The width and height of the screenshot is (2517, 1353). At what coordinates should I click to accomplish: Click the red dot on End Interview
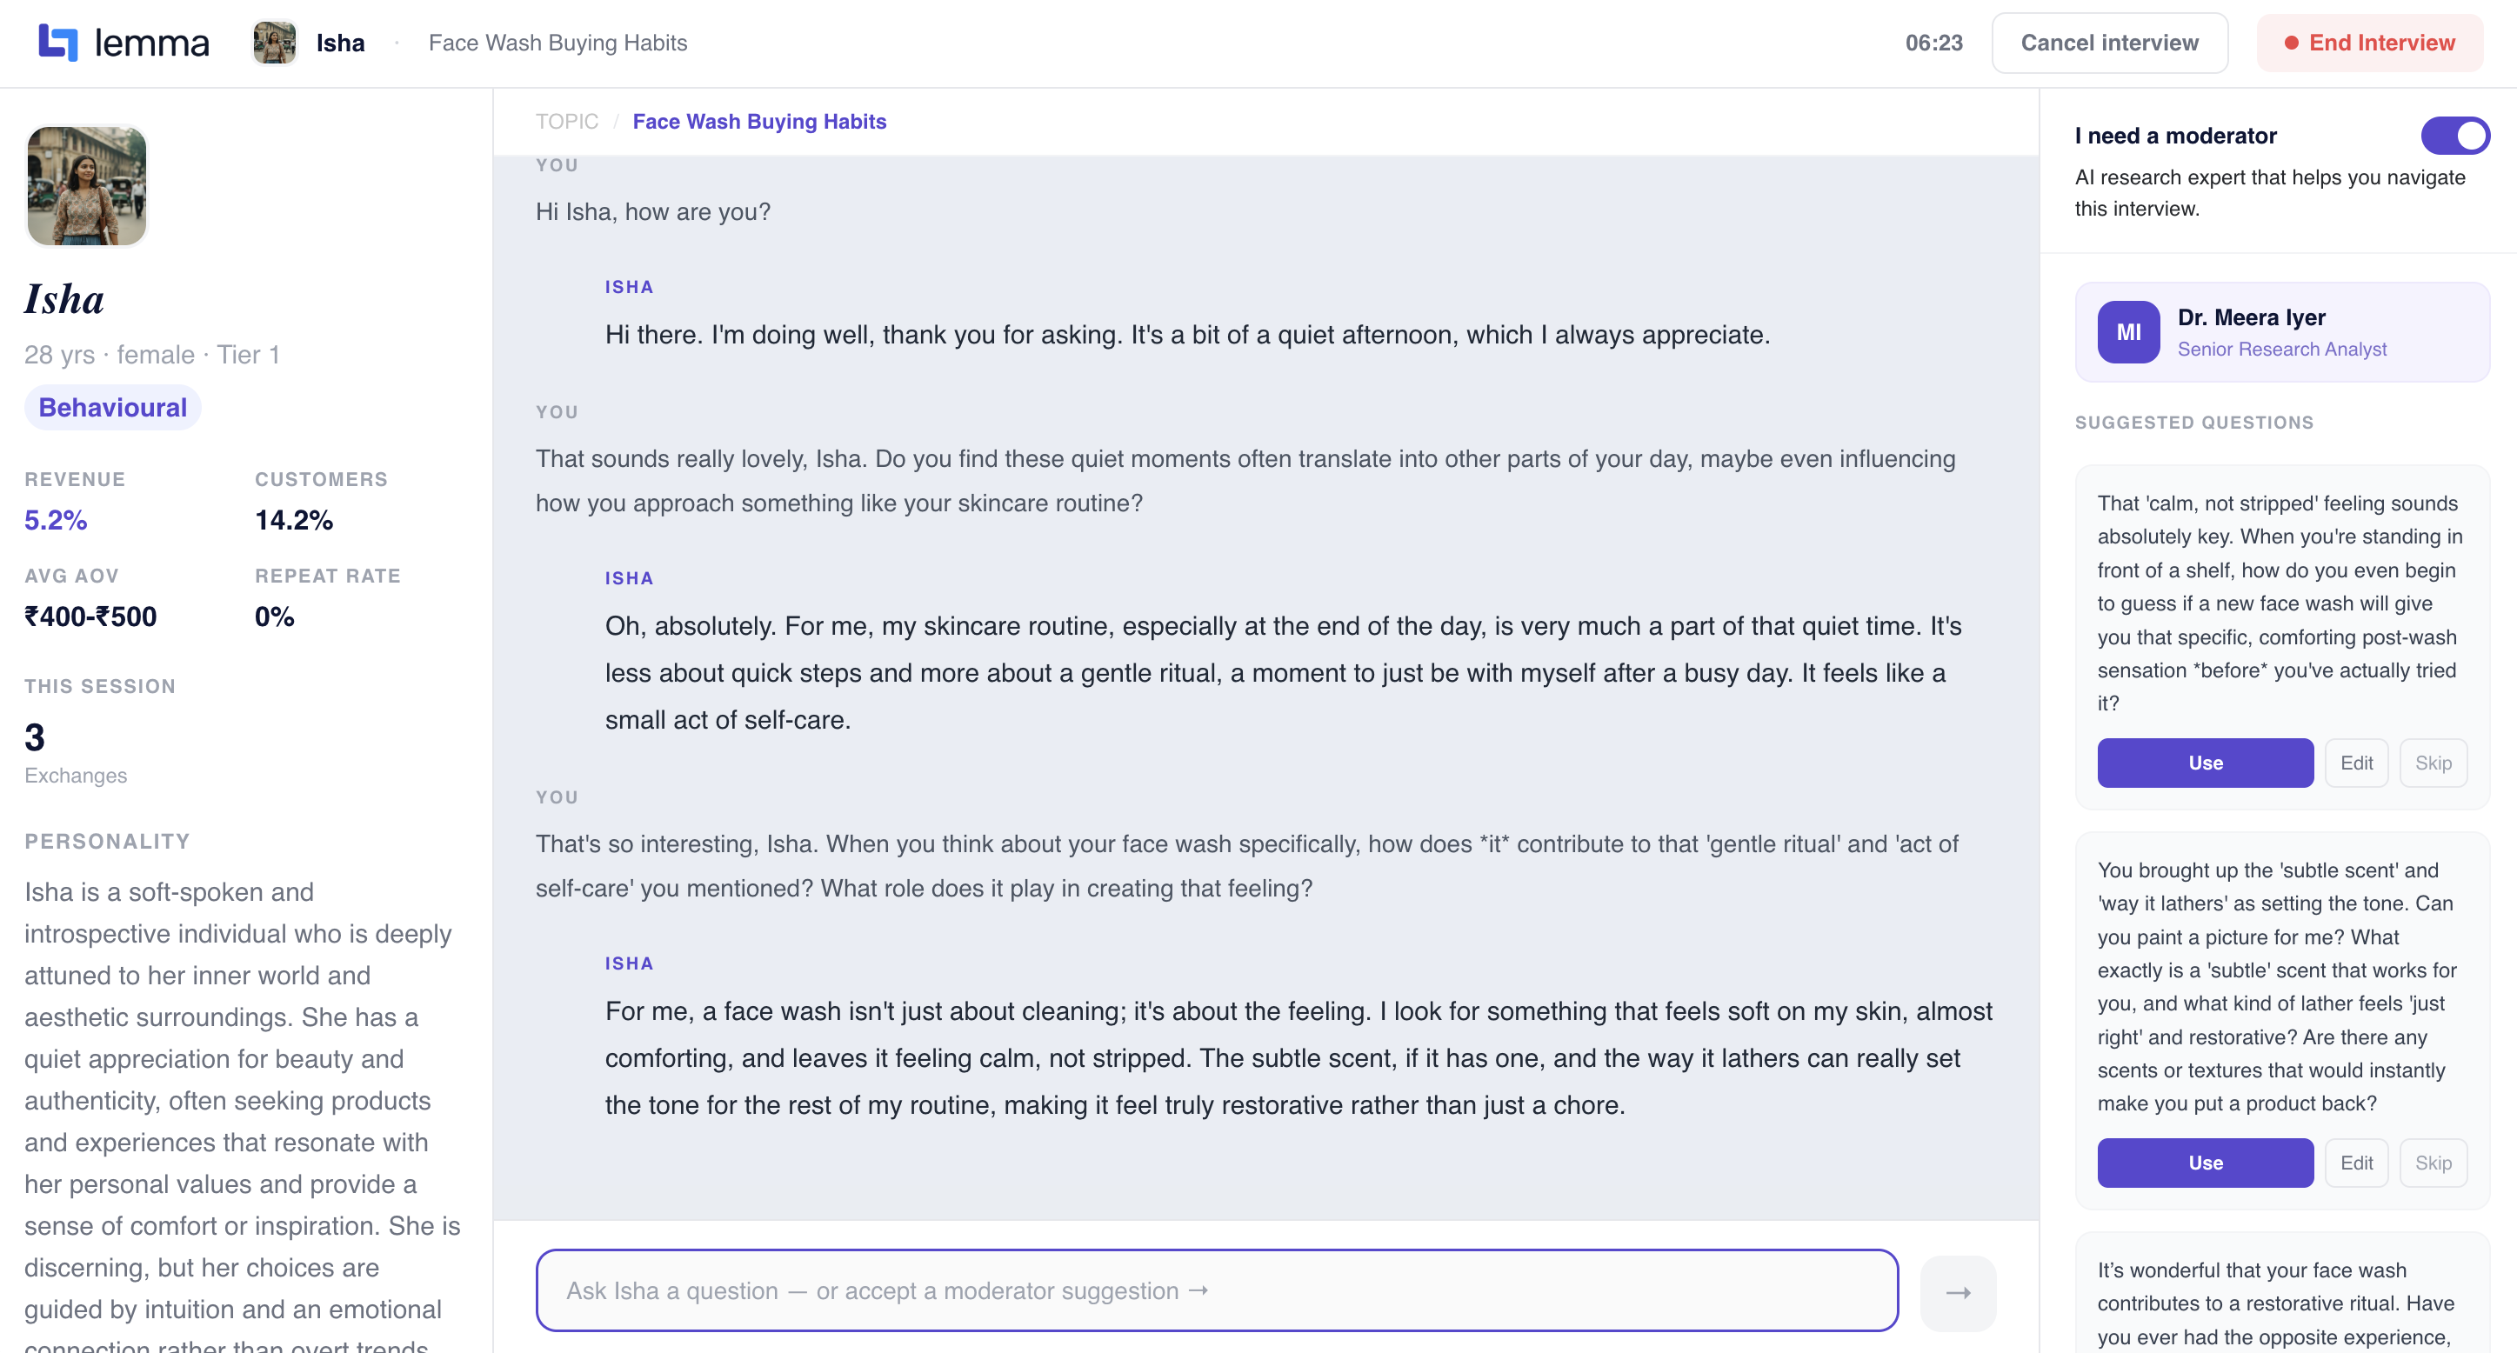(x=2290, y=43)
